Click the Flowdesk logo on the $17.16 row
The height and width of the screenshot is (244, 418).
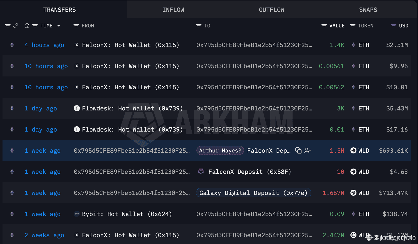coord(77,130)
